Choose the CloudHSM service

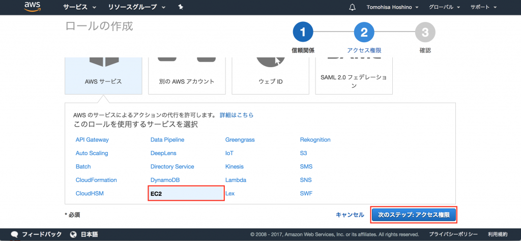90,193
